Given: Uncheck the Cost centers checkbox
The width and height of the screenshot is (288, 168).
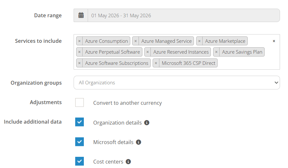Looking at the screenshot, I should 80,161.
